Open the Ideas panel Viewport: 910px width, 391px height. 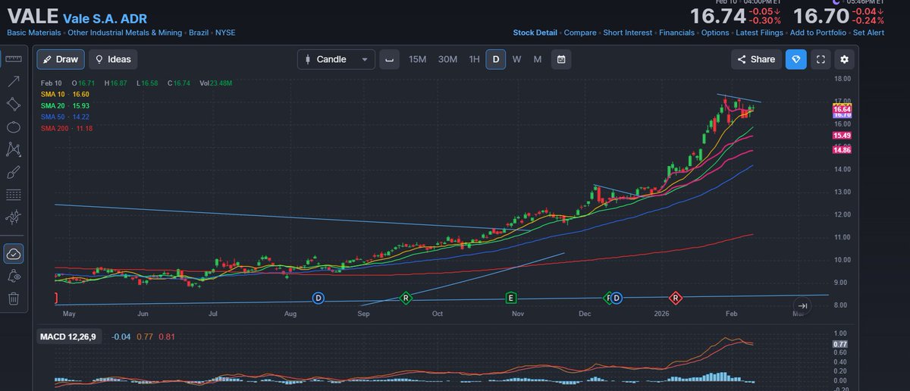[114, 59]
